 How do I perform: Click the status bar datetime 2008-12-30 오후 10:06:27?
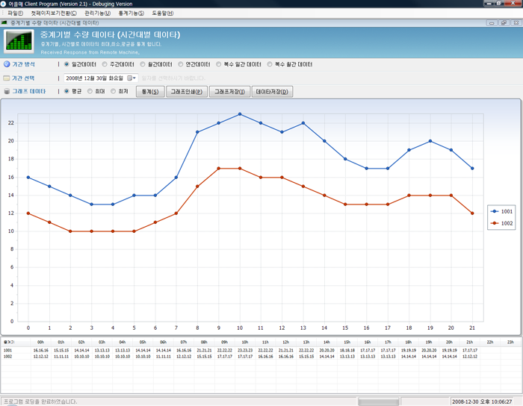[482, 402]
